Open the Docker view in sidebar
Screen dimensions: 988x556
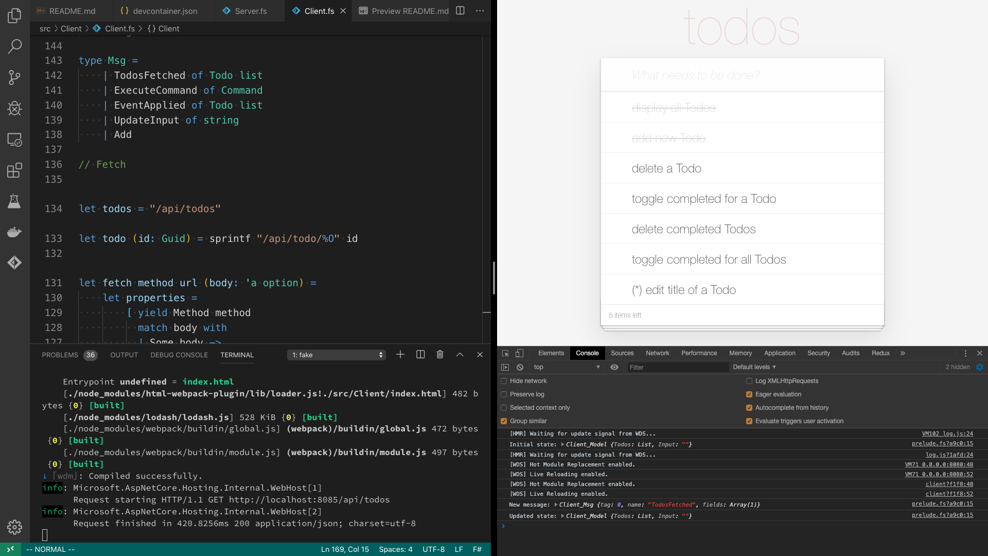pyautogui.click(x=14, y=232)
